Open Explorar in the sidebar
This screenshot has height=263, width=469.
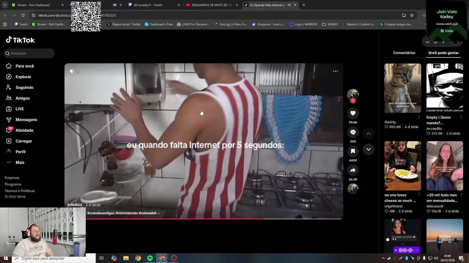[23, 77]
